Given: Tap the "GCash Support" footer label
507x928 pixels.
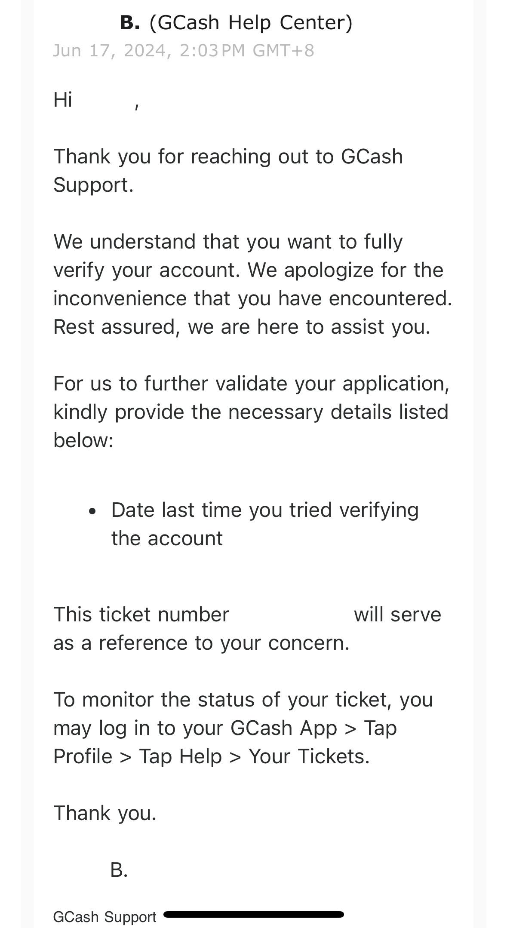Looking at the screenshot, I should 104,917.
